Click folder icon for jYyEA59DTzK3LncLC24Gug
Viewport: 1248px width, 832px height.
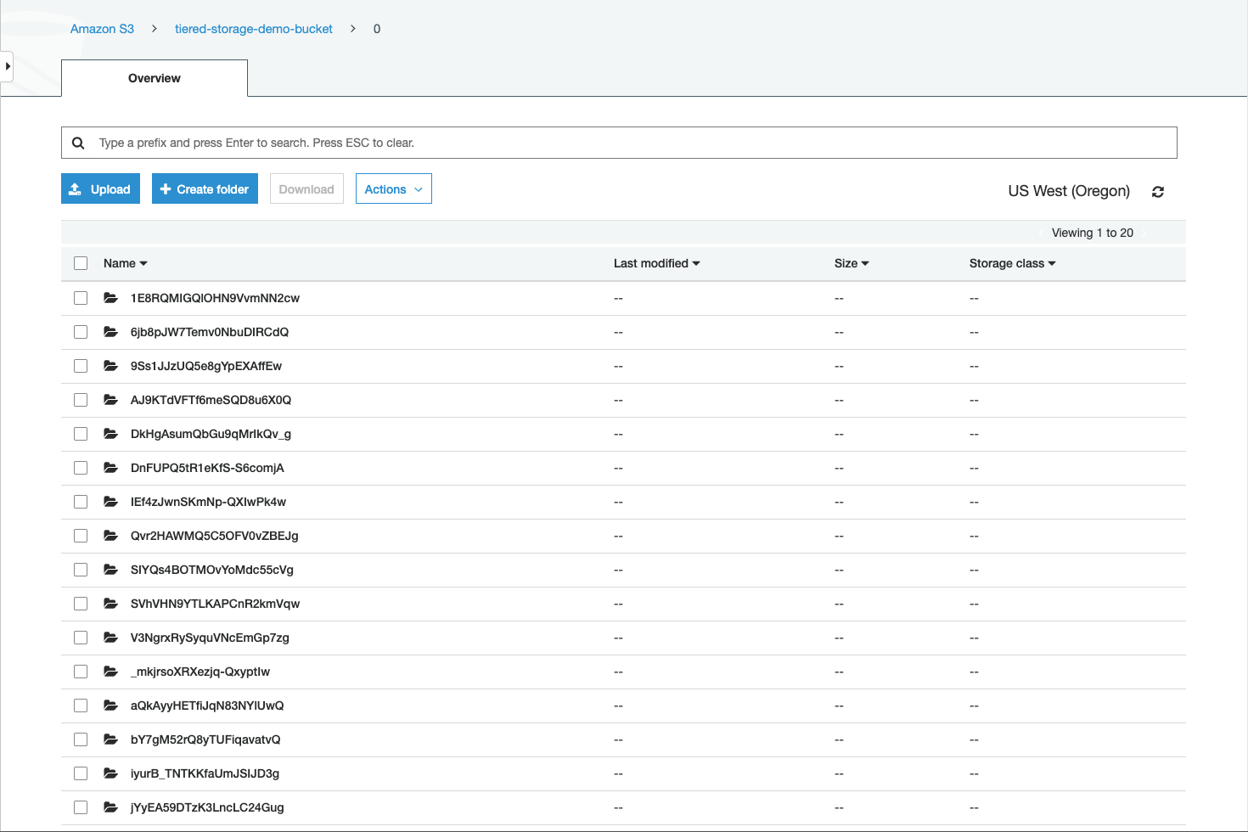[x=110, y=807]
